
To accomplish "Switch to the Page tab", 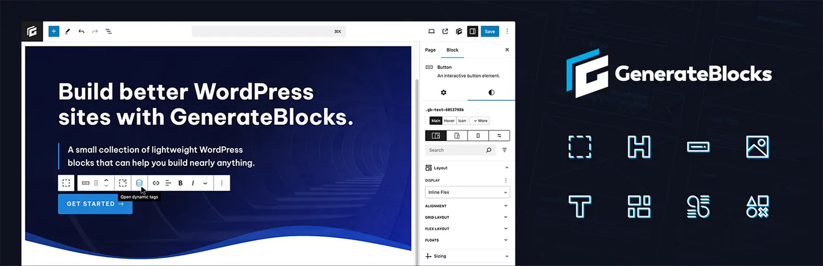I will tap(430, 50).
